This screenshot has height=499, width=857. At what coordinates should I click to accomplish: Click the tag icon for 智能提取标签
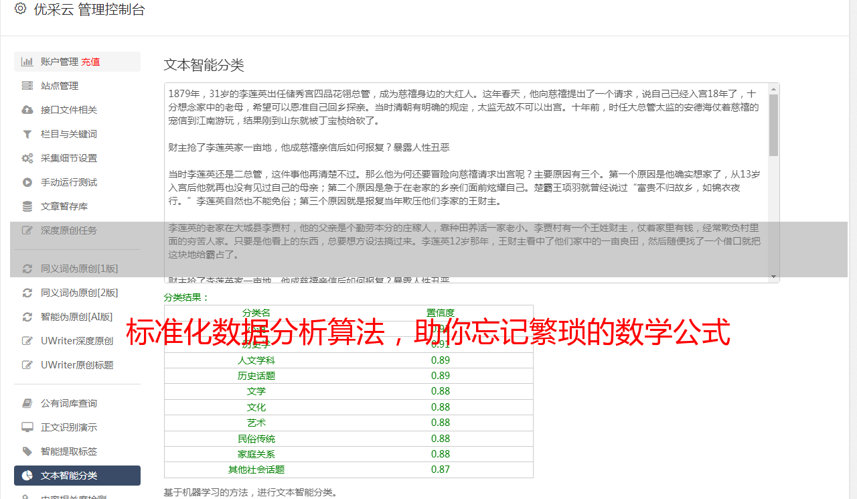coord(27,451)
